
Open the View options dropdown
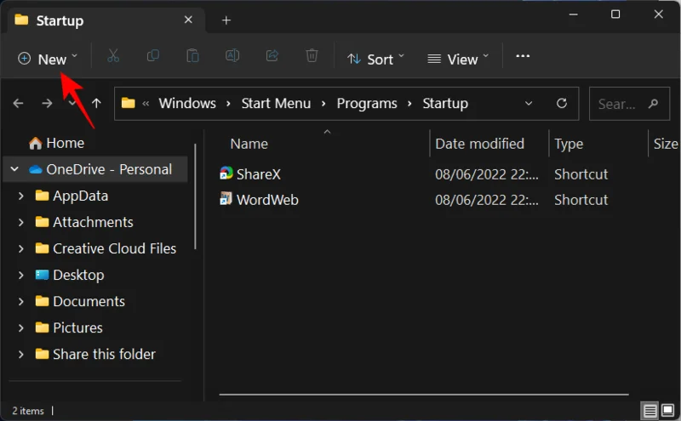458,59
